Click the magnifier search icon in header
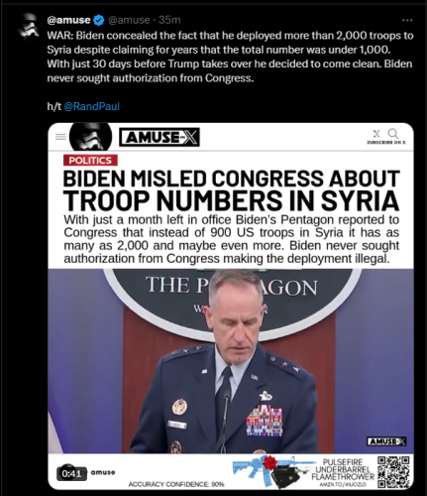The height and width of the screenshot is (496, 427). (393, 134)
